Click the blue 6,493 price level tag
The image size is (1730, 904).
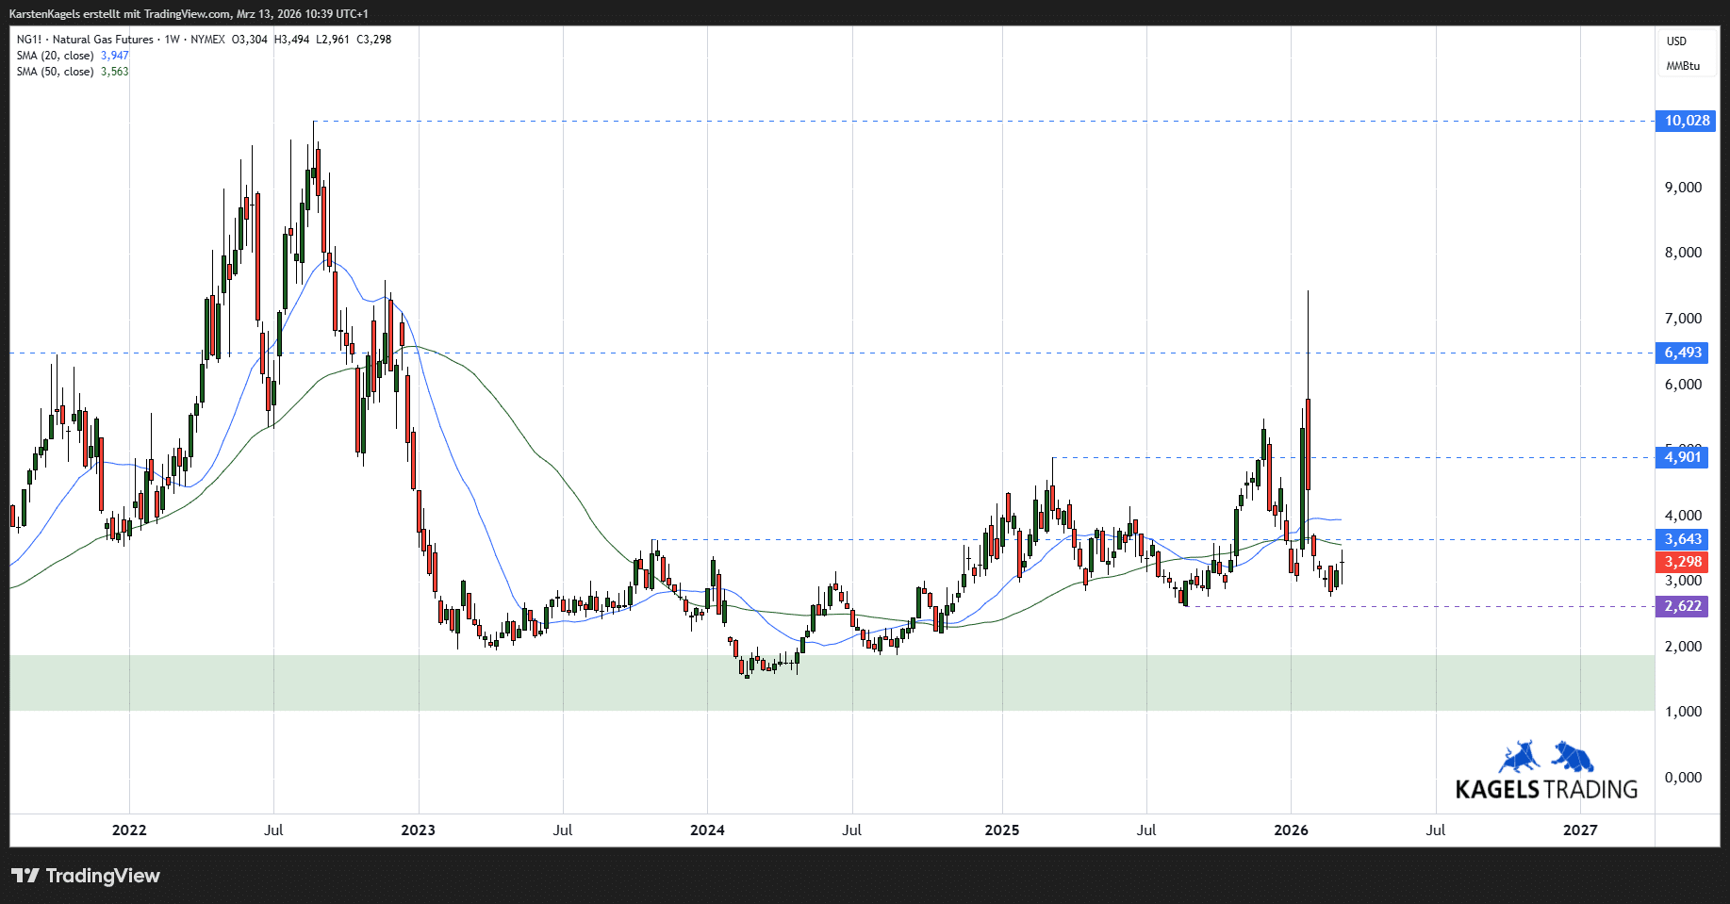[x=1682, y=353]
